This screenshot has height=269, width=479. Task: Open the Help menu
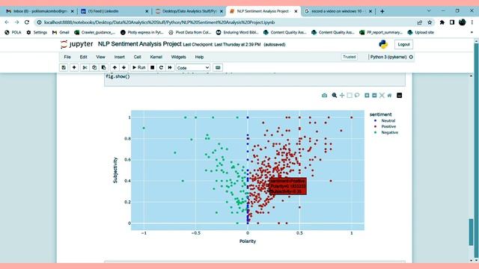pos(199,57)
